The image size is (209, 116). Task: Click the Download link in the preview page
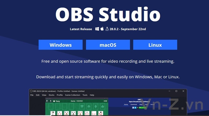pyautogui.click(x=134, y=105)
